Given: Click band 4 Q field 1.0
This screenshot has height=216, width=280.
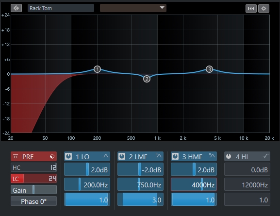Looking at the screenshot, I should click(247, 199).
